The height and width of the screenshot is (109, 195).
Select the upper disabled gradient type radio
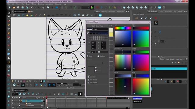click(x=96, y=68)
